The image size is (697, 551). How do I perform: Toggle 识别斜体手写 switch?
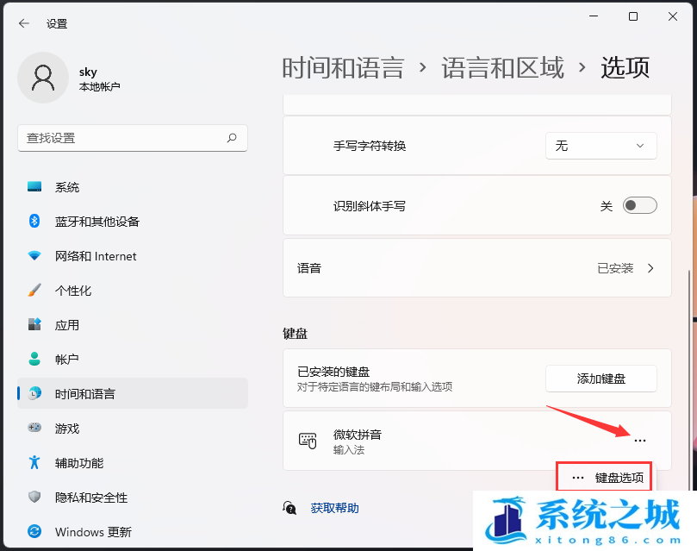point(639,205)
